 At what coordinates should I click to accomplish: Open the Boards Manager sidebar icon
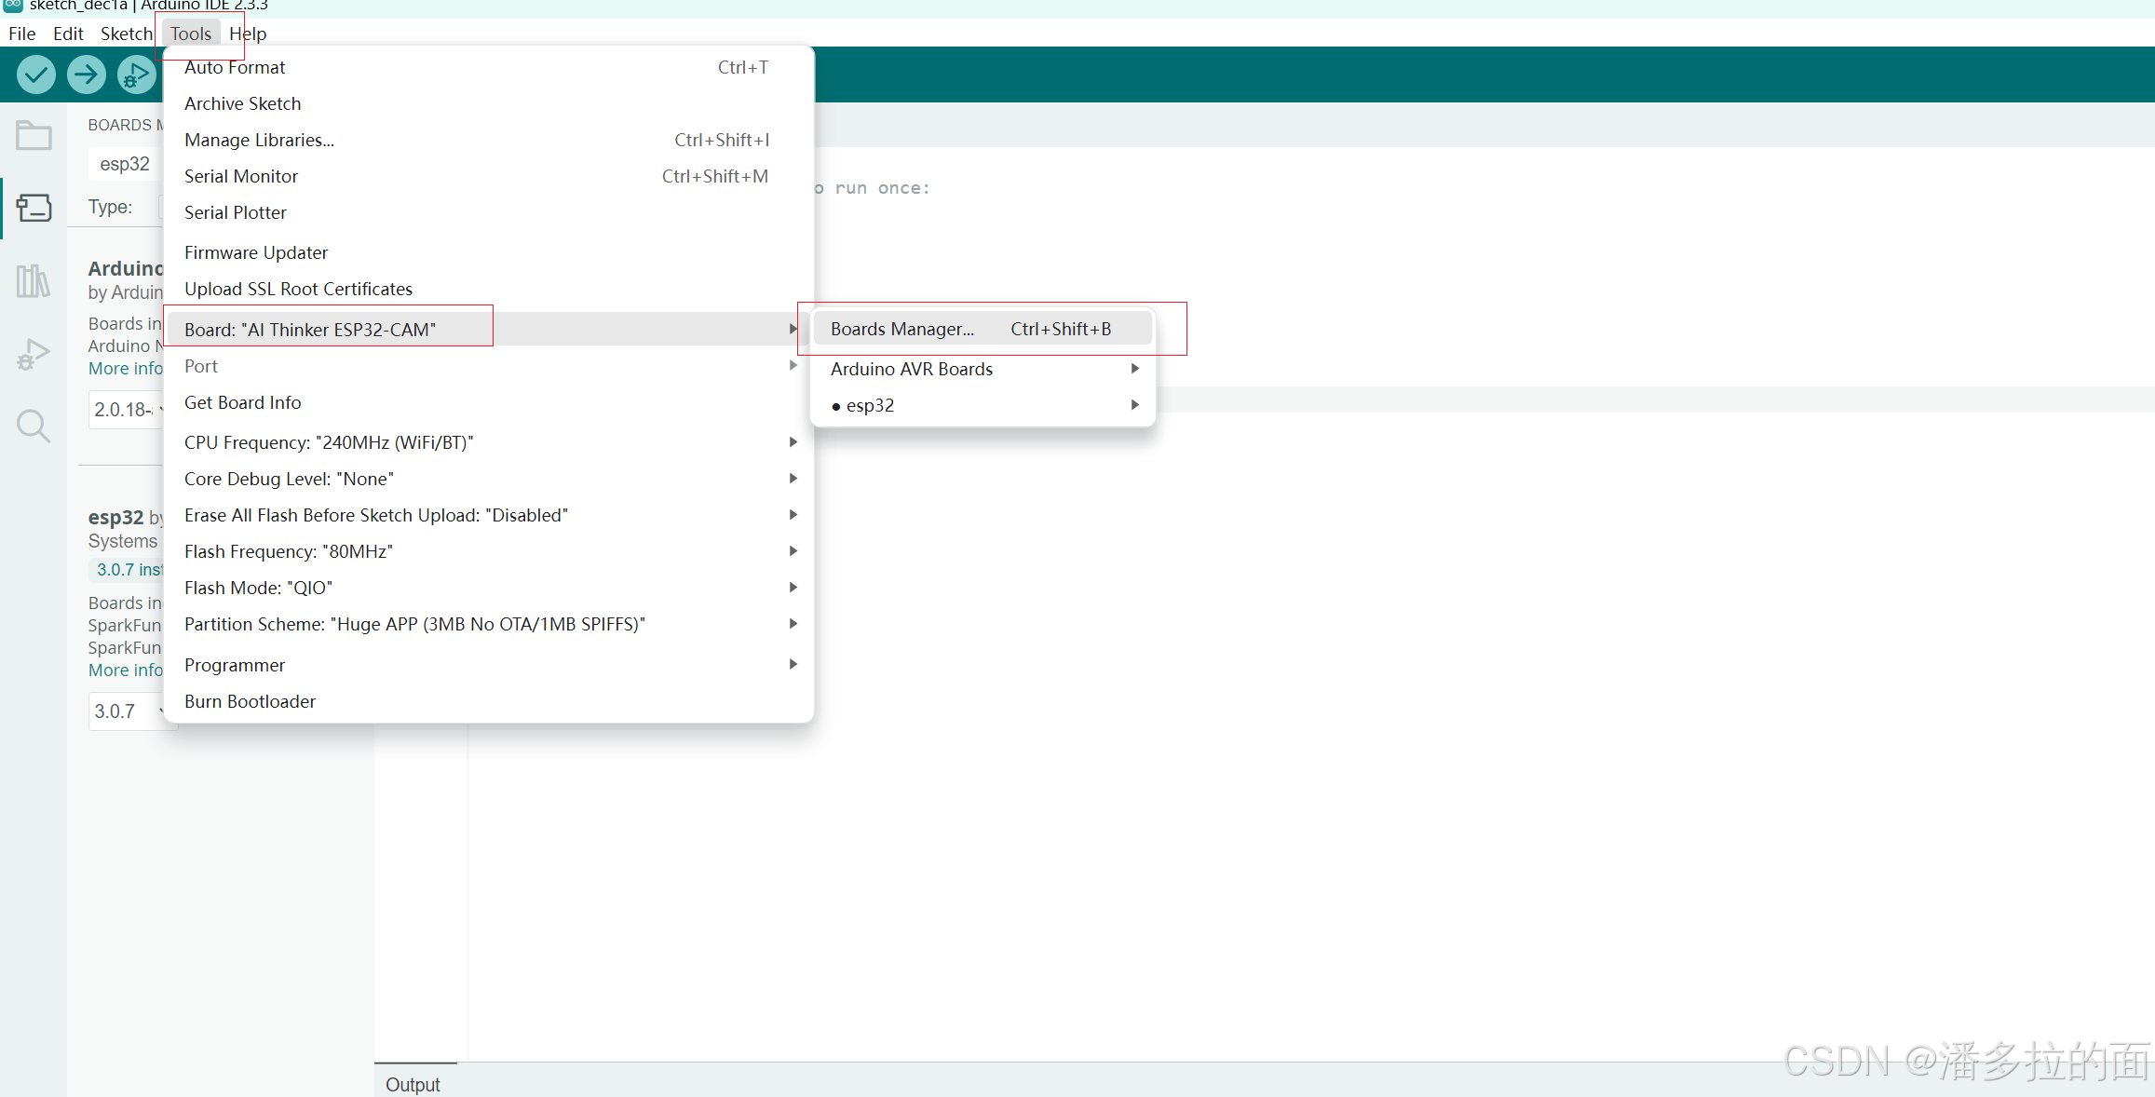coord(34,208)
